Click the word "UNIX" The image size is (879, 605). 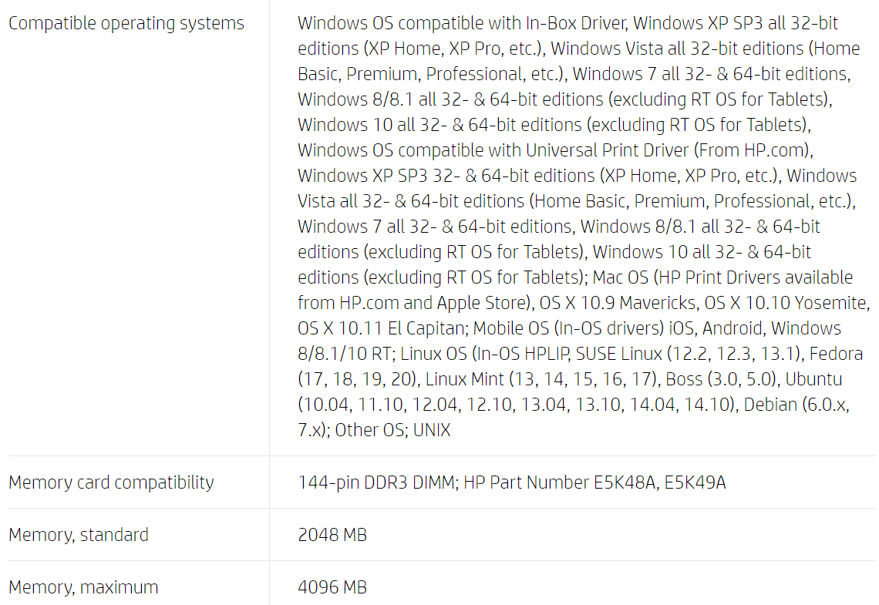pyautogui.click(x=432, y=430)
